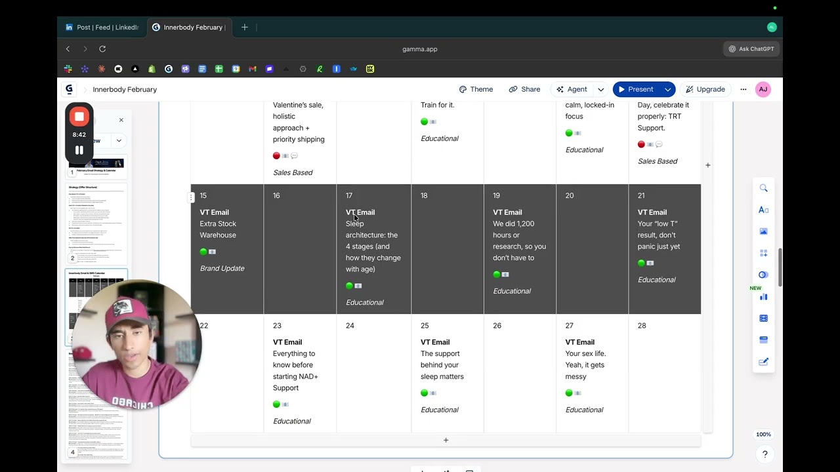
Task: Click Sleep architecture email text on 17
Action: 373,246
